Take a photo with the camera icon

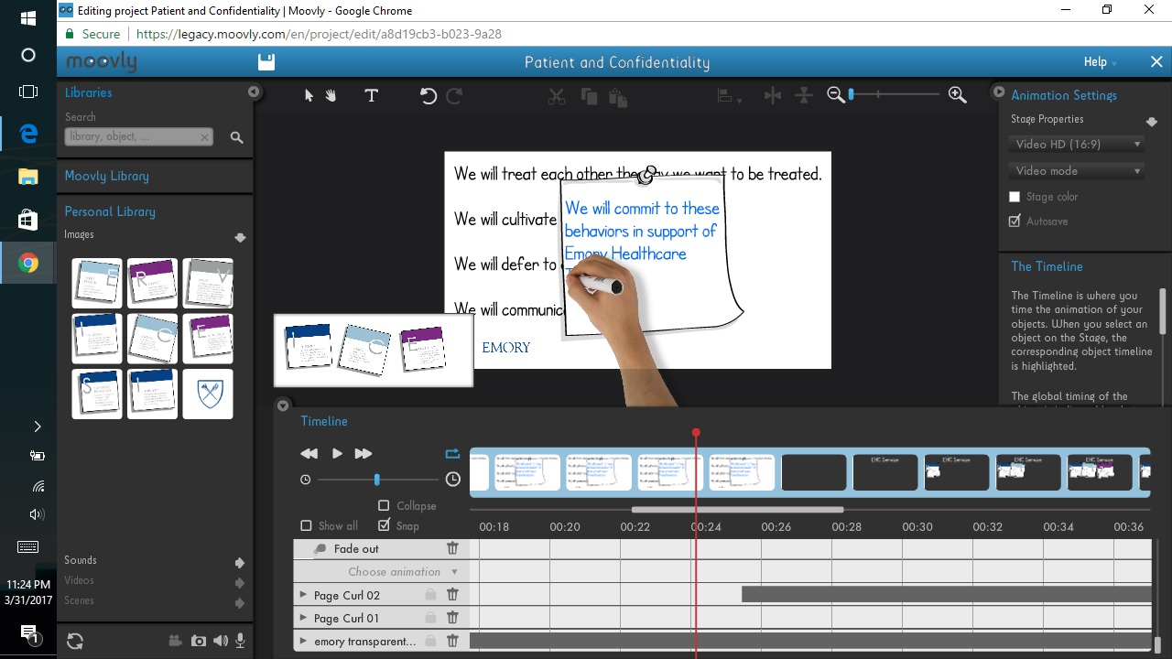[x=199, y=642]
